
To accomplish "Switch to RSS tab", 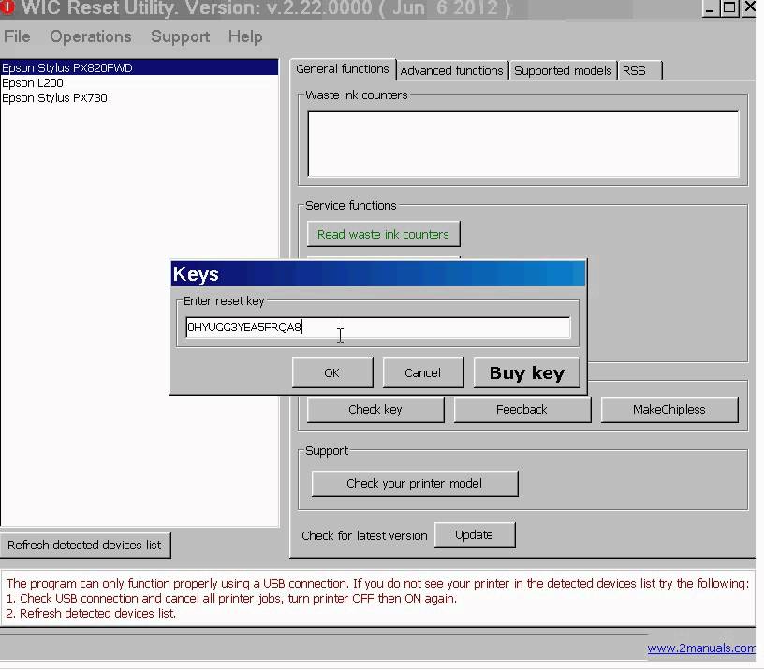I will pos(640,70).
